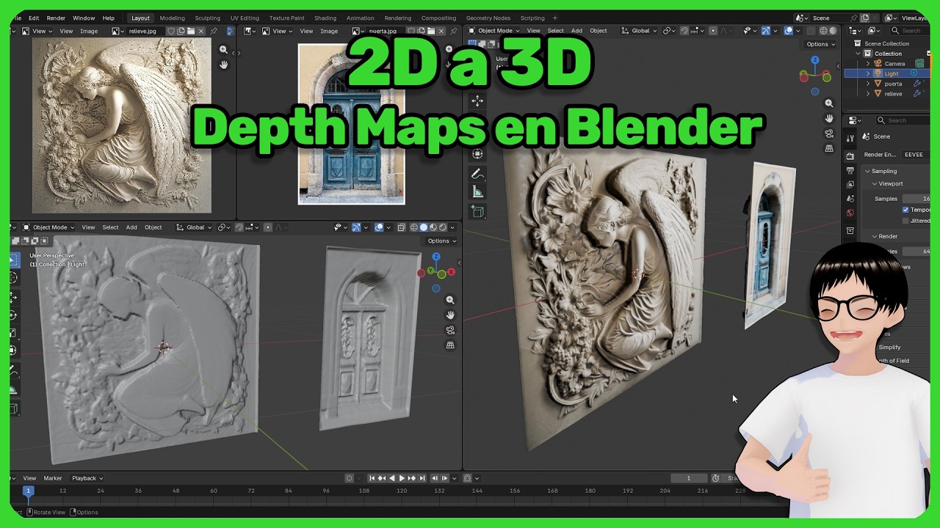Open the Render menu
The width and height of the screenshot is (940, 528).
(56, 18)
